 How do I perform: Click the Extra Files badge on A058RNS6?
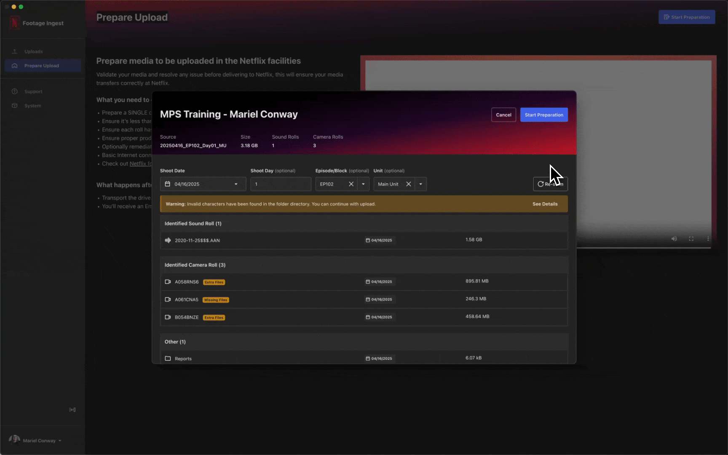click(214, 282)
